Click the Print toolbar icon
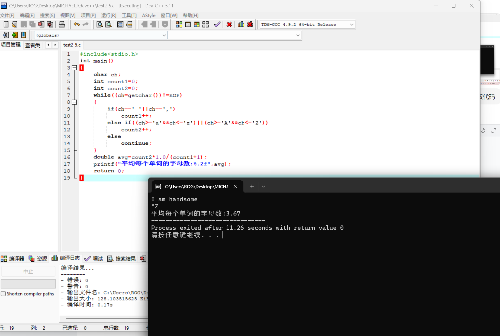Image resolution: width=500 pixels, height=336 pixels. pyautogui.click(x=62, y=24)
